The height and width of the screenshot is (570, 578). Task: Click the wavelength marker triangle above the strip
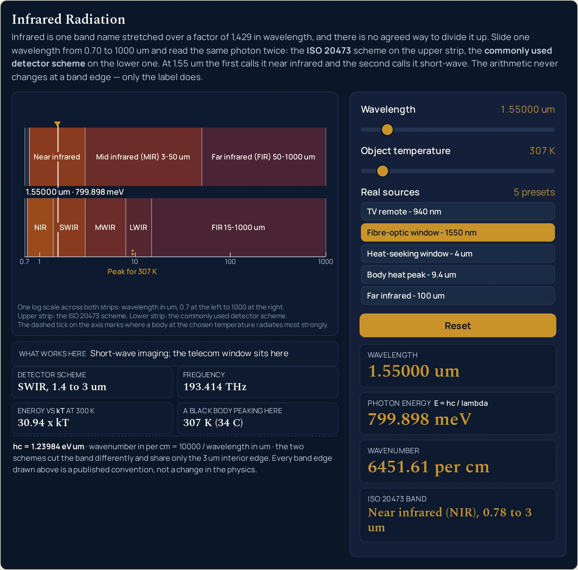click(x=57, y=124)
